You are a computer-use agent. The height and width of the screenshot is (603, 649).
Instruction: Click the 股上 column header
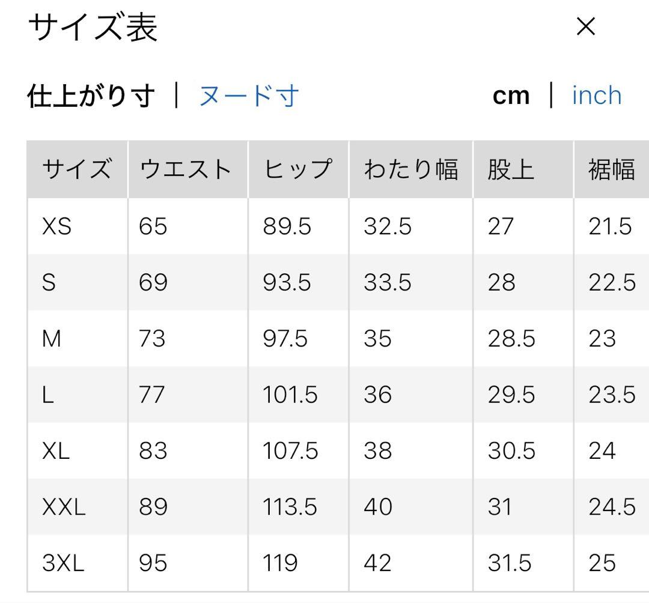point(510,170)
